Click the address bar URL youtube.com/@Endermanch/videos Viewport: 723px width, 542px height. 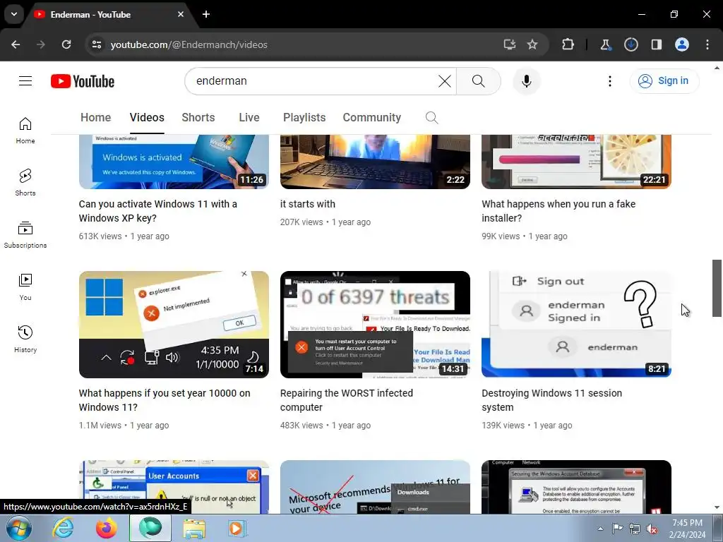point(189,44)
